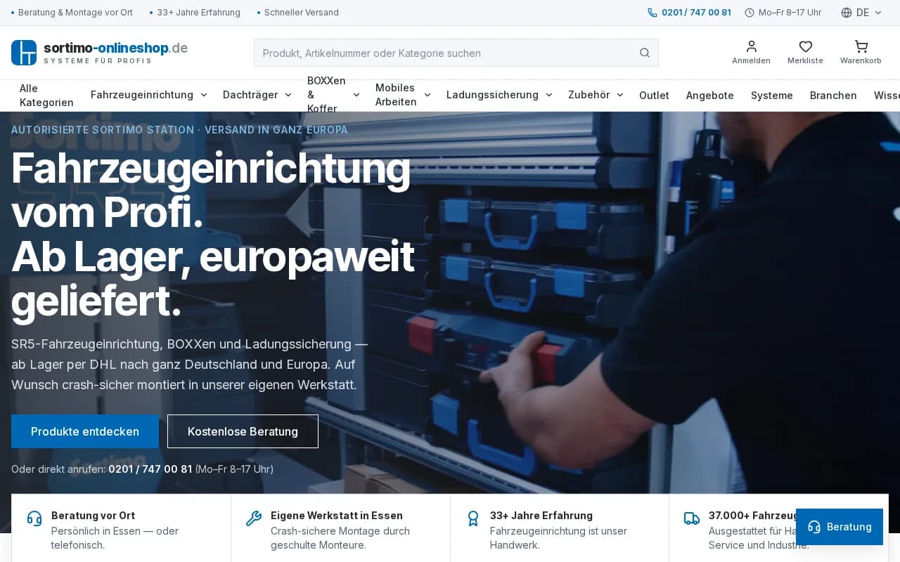
Task: Click the truck icon beside 37.000+ Fahrzeuge
Action: 692,518
